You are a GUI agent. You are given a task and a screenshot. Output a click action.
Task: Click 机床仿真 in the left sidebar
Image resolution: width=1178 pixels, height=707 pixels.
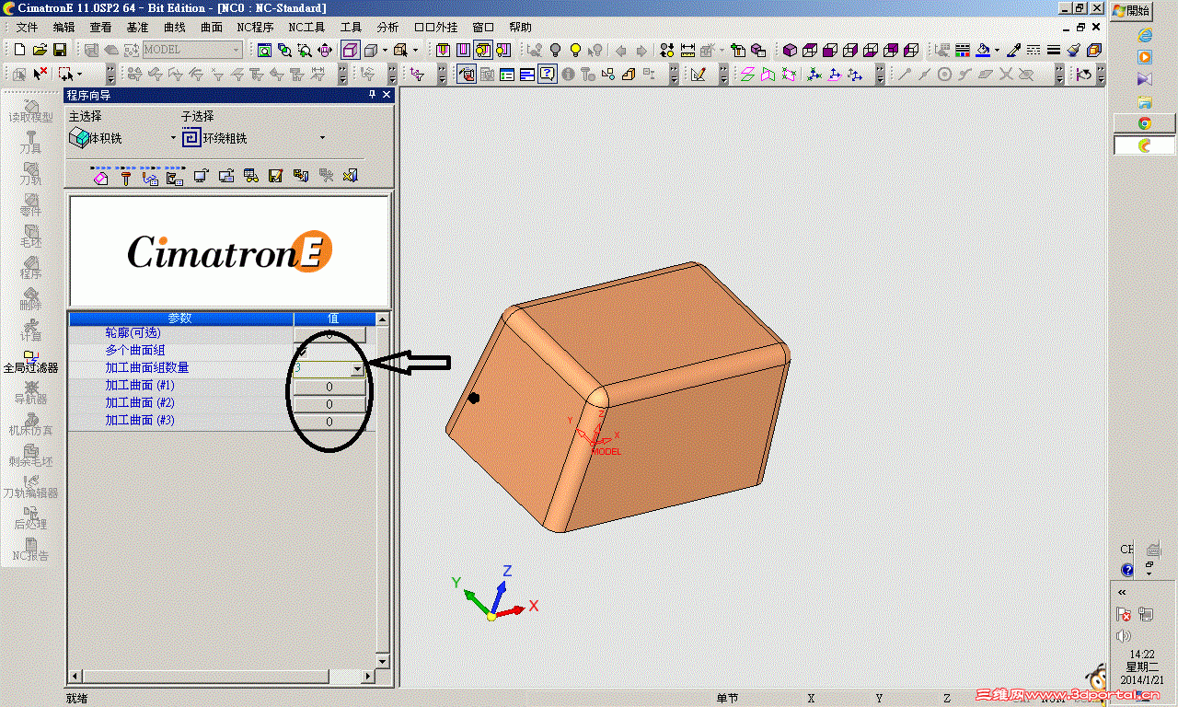click(x=31, y=424)
